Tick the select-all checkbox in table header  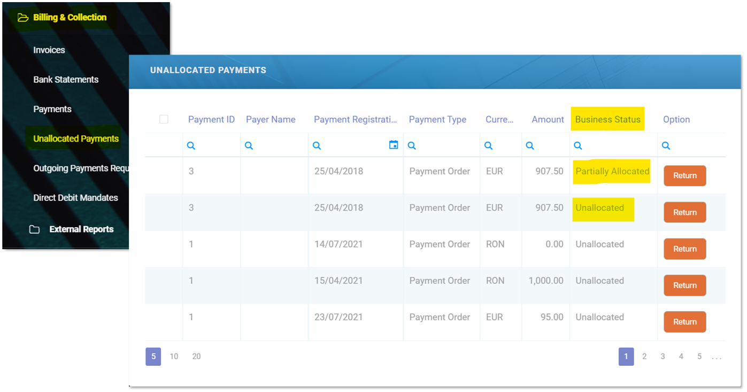tap(164, 119)
